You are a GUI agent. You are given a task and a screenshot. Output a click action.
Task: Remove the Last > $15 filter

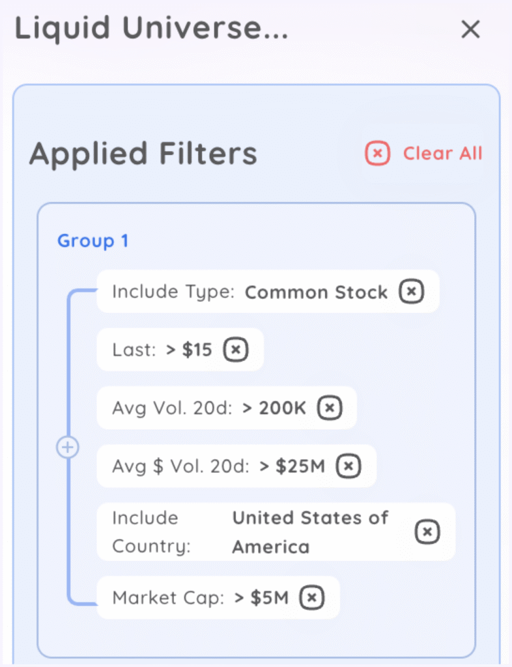236,350
